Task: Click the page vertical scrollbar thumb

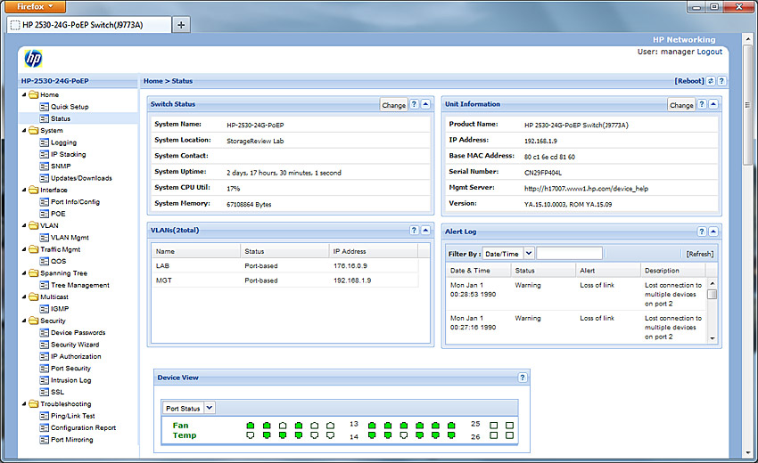Action: 748,104
